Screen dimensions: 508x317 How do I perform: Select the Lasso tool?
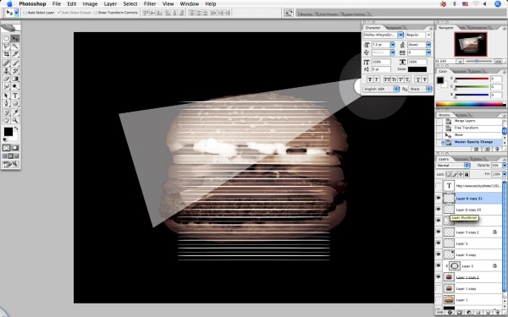[6, 46]
